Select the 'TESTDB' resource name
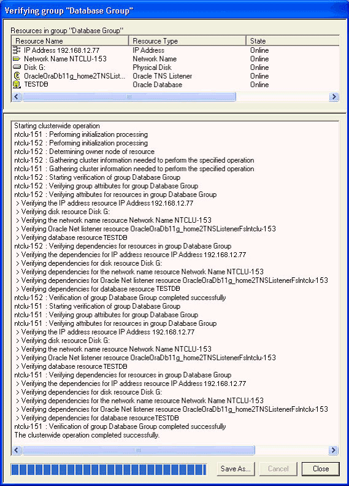 click(36, 84)
